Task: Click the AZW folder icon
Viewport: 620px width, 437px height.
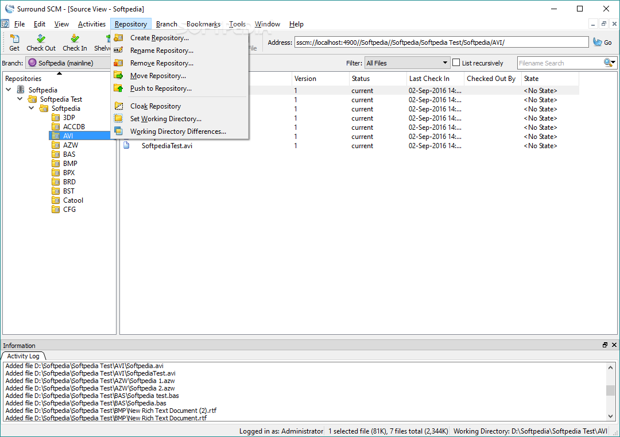Action: pos(56,145)
